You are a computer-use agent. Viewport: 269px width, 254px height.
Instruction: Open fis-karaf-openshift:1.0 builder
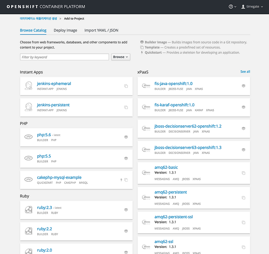point(174,105)
